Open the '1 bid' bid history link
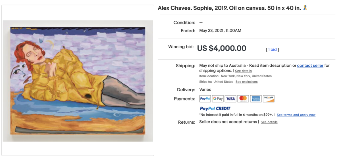This screenshot has width=341, height=160. pos(272,49)
